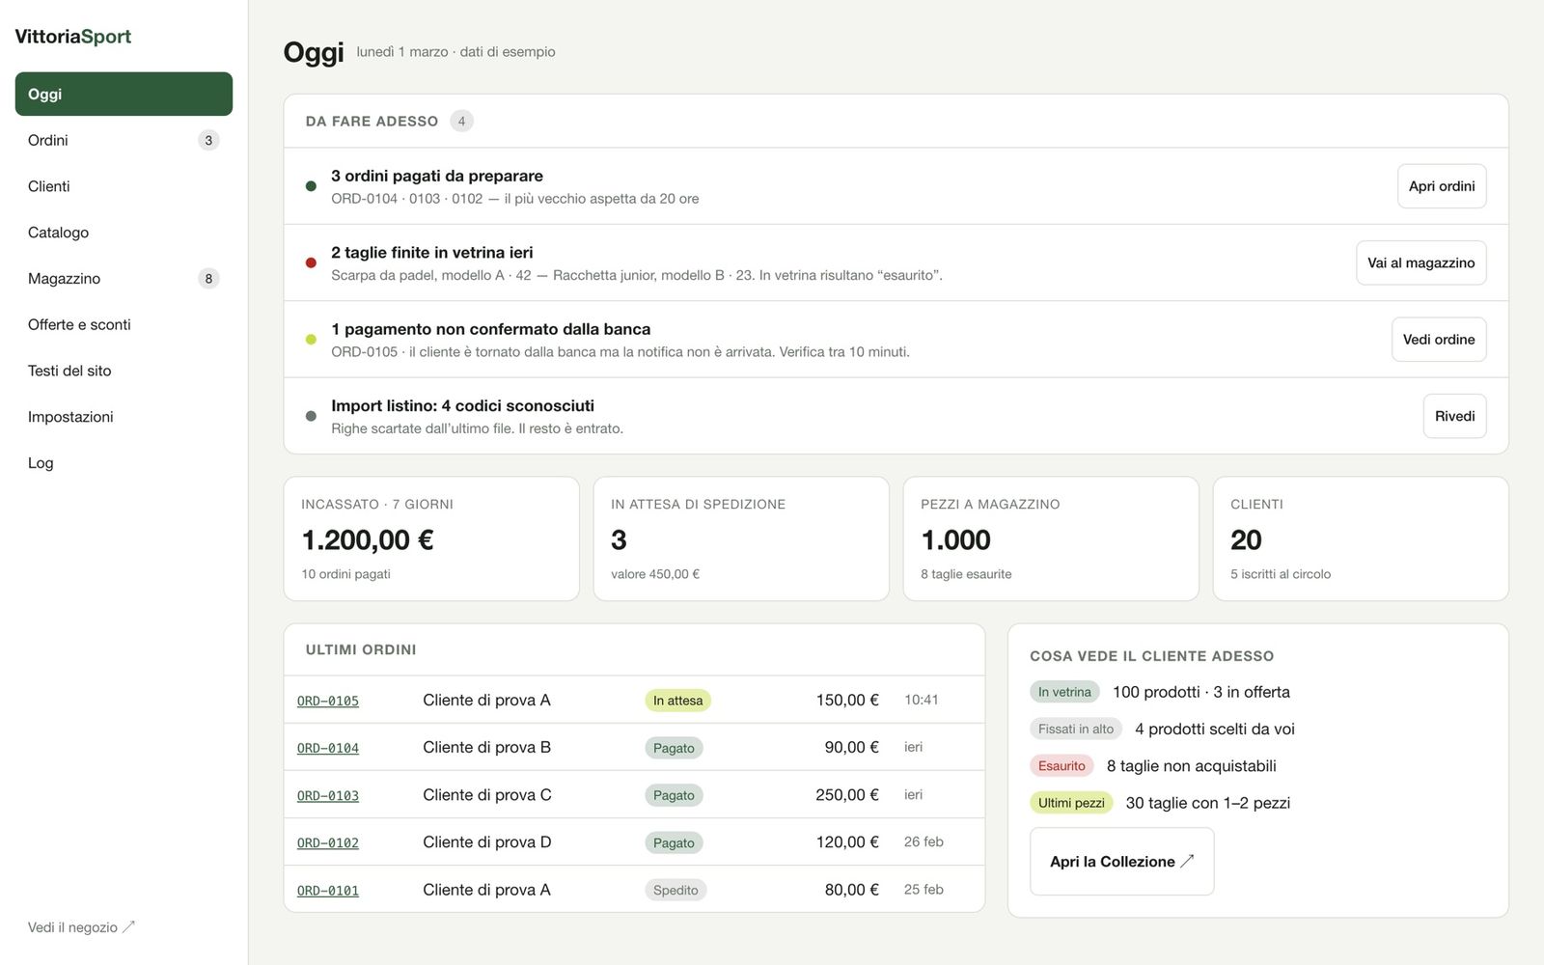This screenshot has height=965, width=1544.
Task: Click the Fissati in alto tag
Action: pyautogui.click(x=1076, y=729)
